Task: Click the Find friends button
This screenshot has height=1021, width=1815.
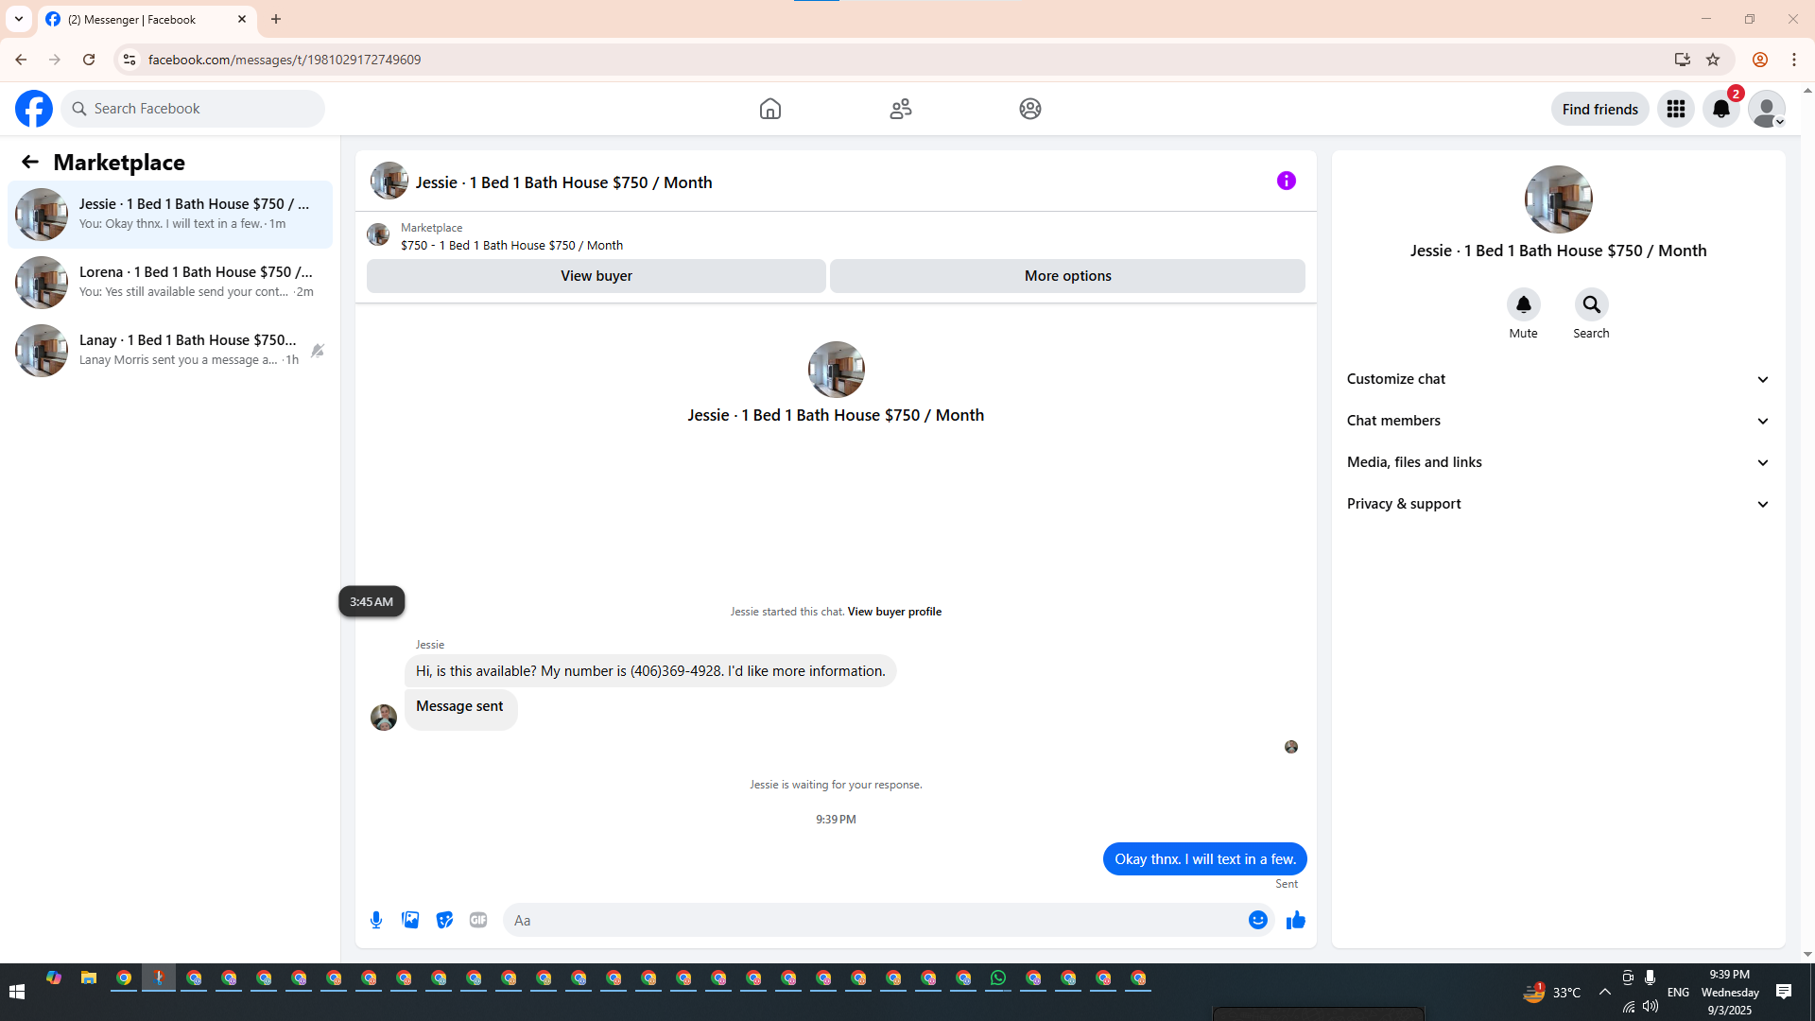Action: (x=1600, y=109)
